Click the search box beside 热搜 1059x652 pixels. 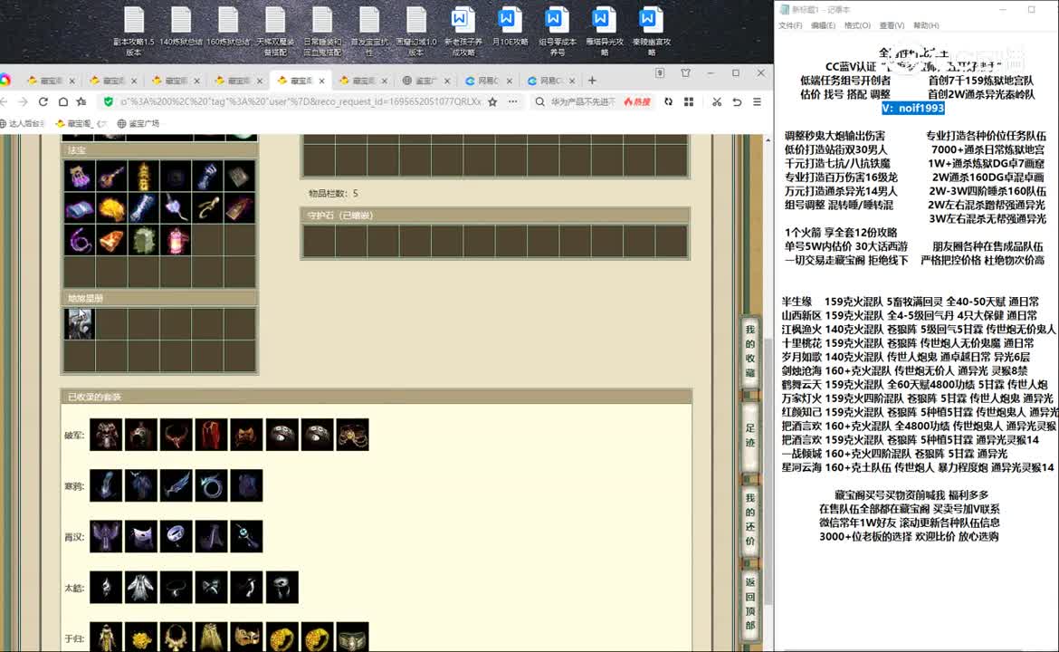click(584, 102)
